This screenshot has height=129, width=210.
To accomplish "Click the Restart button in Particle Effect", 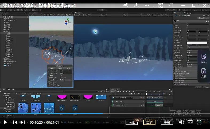I will (60, 68).
